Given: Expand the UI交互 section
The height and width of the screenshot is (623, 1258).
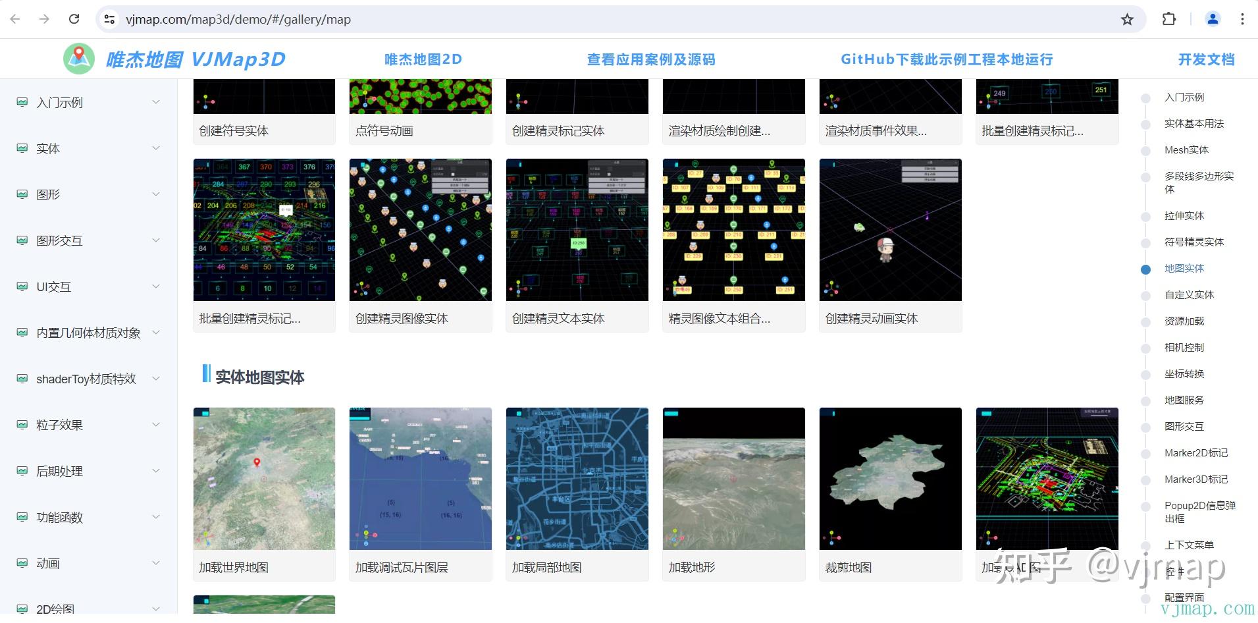Looking at the screenshot, I should 156,286.
